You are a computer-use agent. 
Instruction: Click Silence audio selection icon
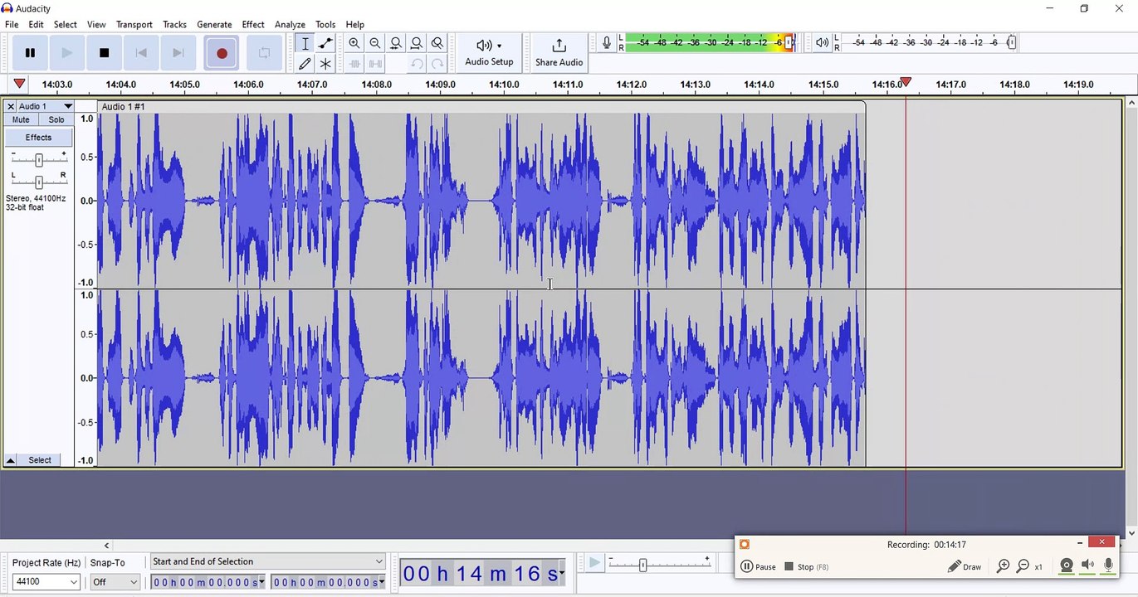(x=375, y=64)
